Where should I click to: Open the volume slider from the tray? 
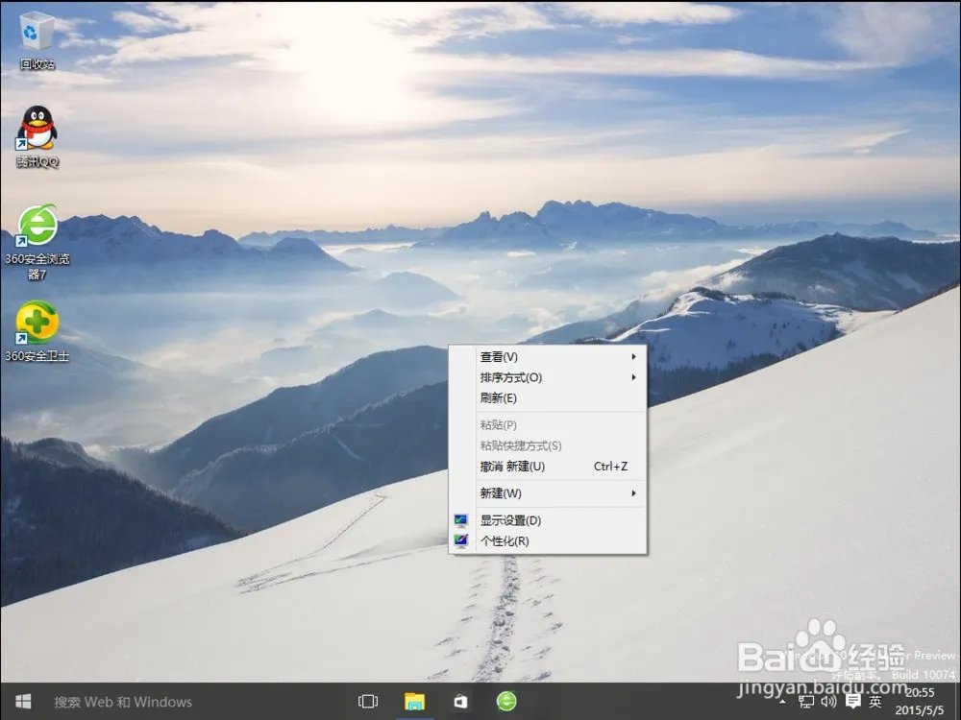827,702
